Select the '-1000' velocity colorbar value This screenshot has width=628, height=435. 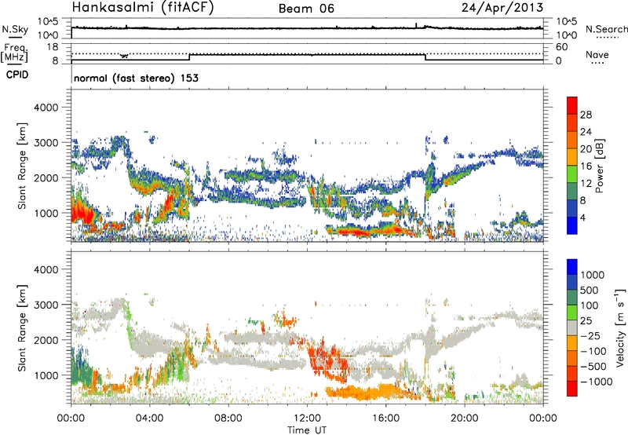(597, 382)
